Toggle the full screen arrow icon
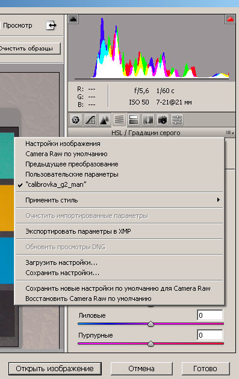The image size is (239, 379). (x=51, y=25)
